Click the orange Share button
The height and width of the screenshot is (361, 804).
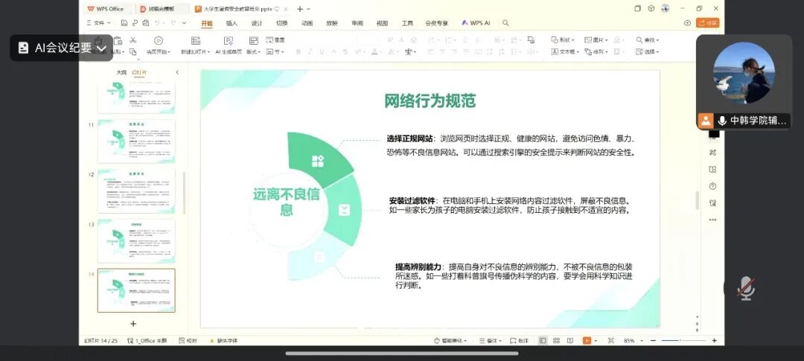(707, 23)
